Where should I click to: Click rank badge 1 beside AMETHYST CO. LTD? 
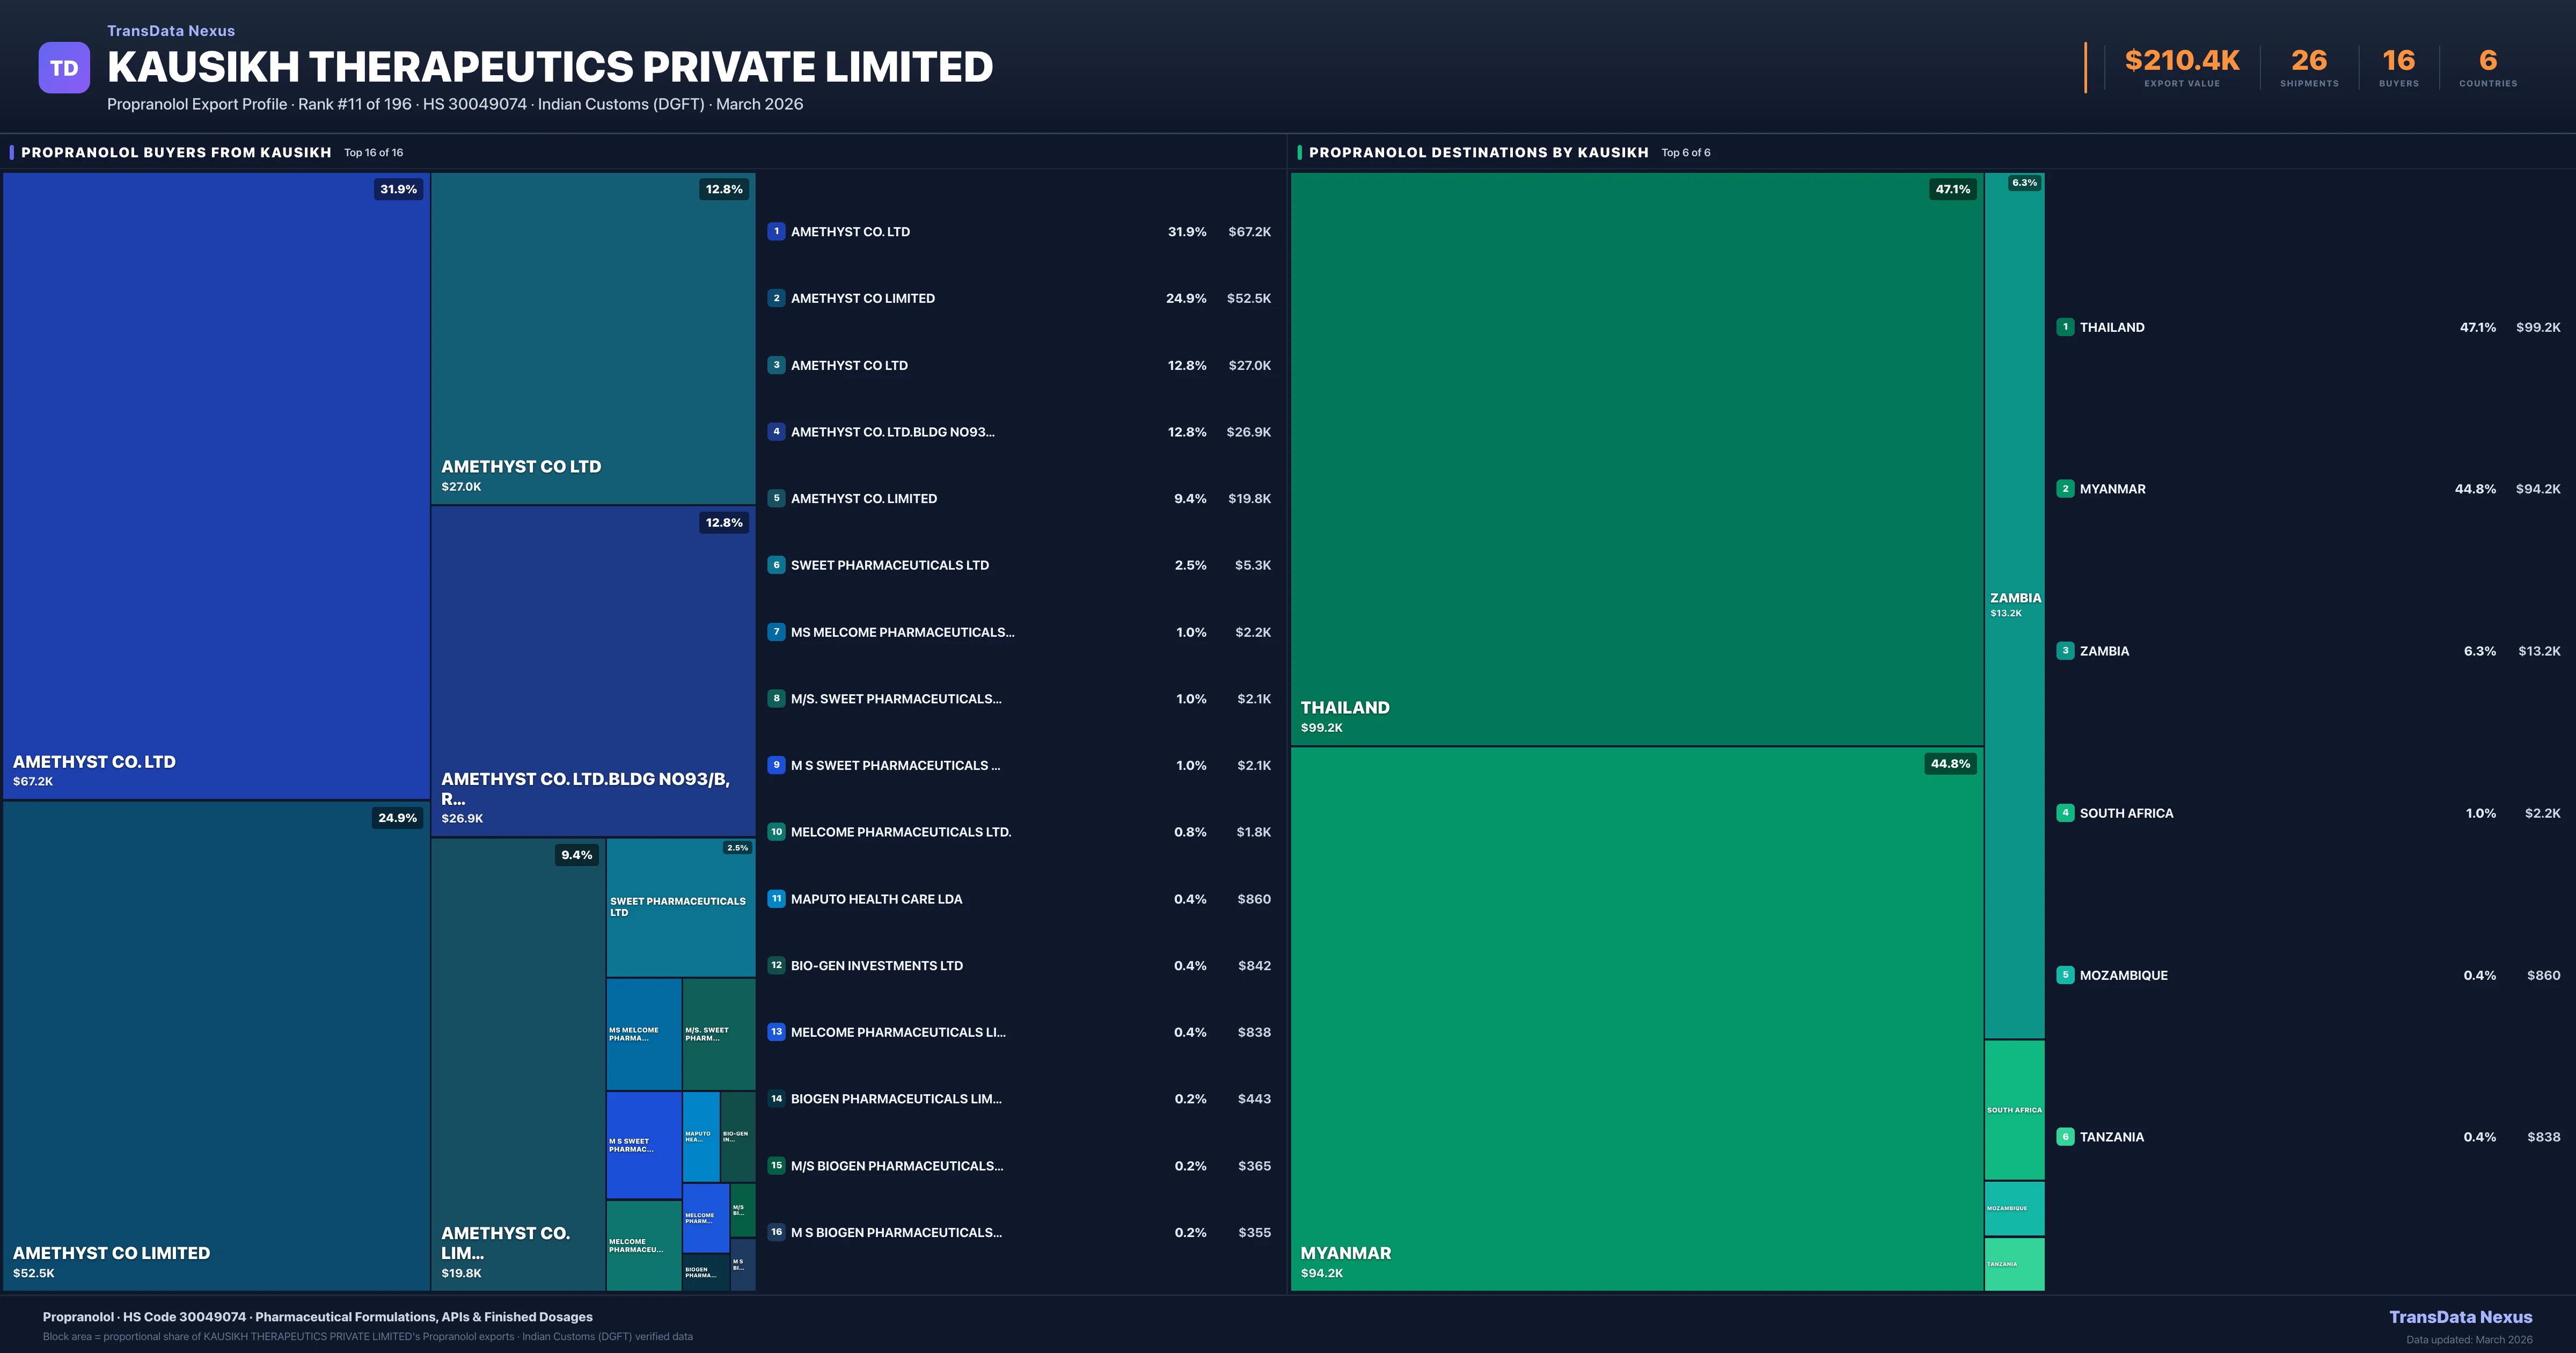coord(776,231)
